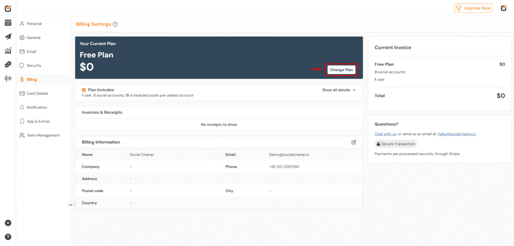The image size is (514, 246).
Task: Collapse the settings sidebar panel
Action: pyautogui.click(x=71, y=204)
